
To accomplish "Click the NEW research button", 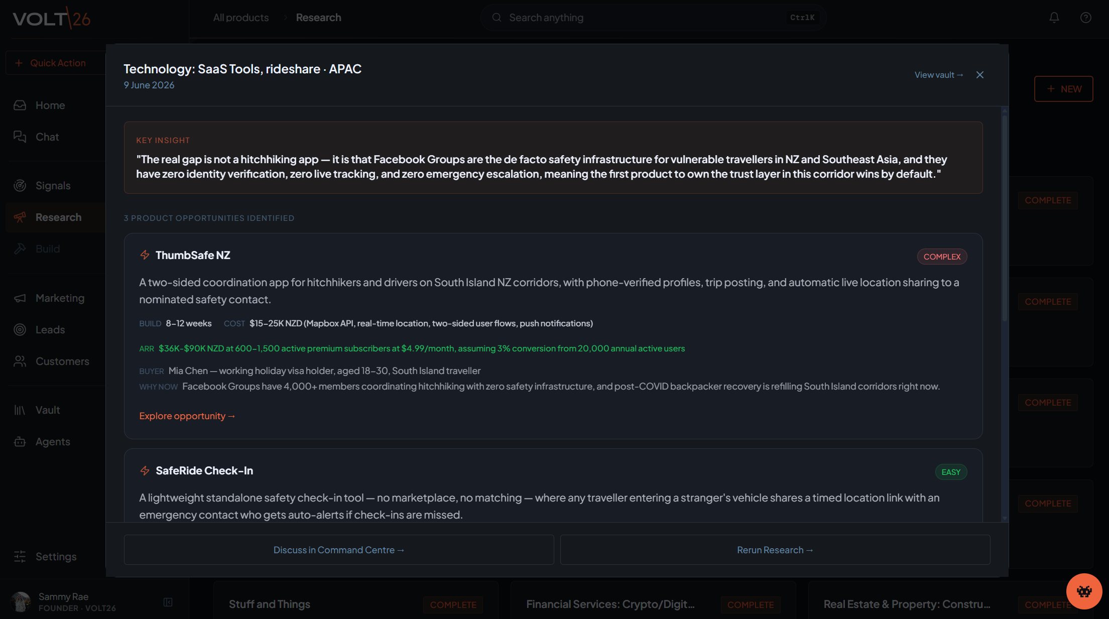I will pos(1064,89).
